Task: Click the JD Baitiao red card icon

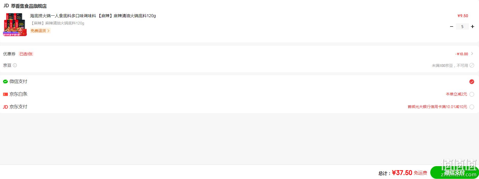Action: coord(5,94)
